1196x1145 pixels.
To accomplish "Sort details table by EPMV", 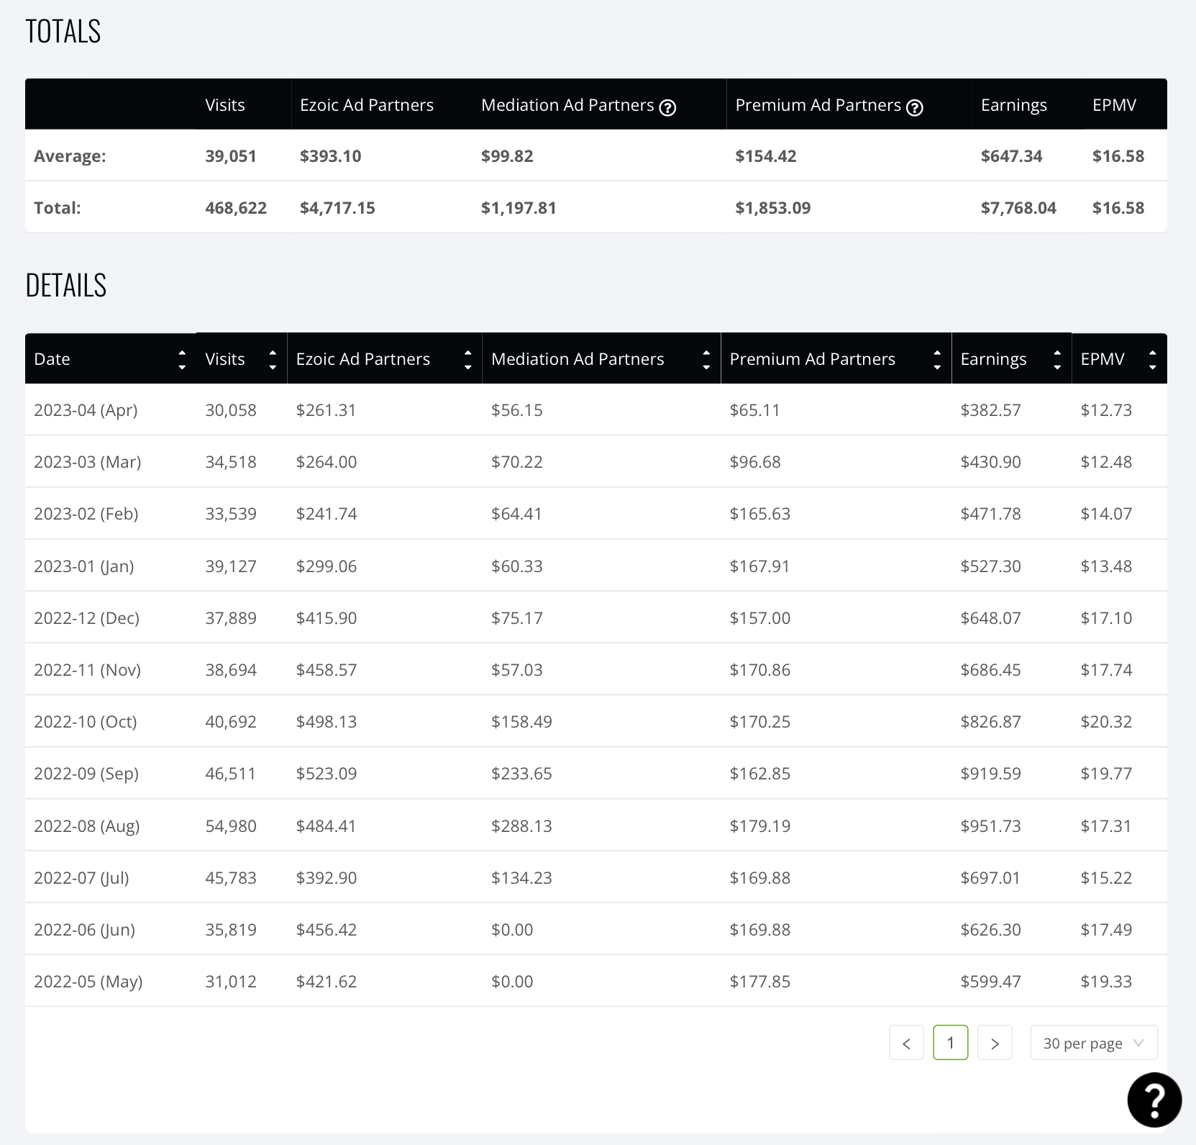I will [x=1119, y=358].
